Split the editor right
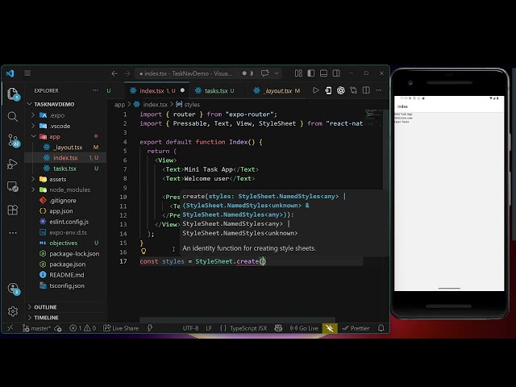The height and width of the screenshot is (387, 516). [x=366, y=90]
